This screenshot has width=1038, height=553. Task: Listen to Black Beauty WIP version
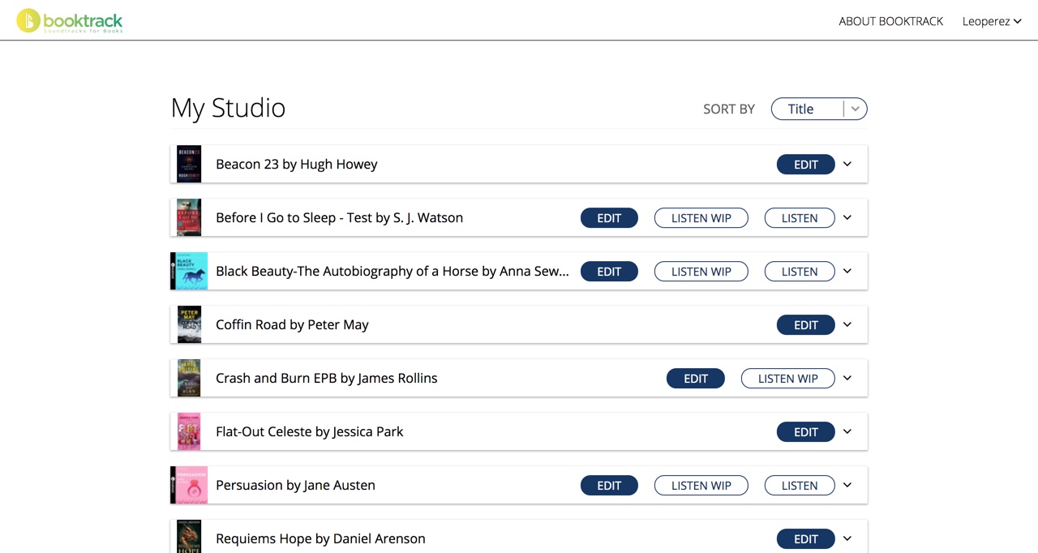pos(701,272)
